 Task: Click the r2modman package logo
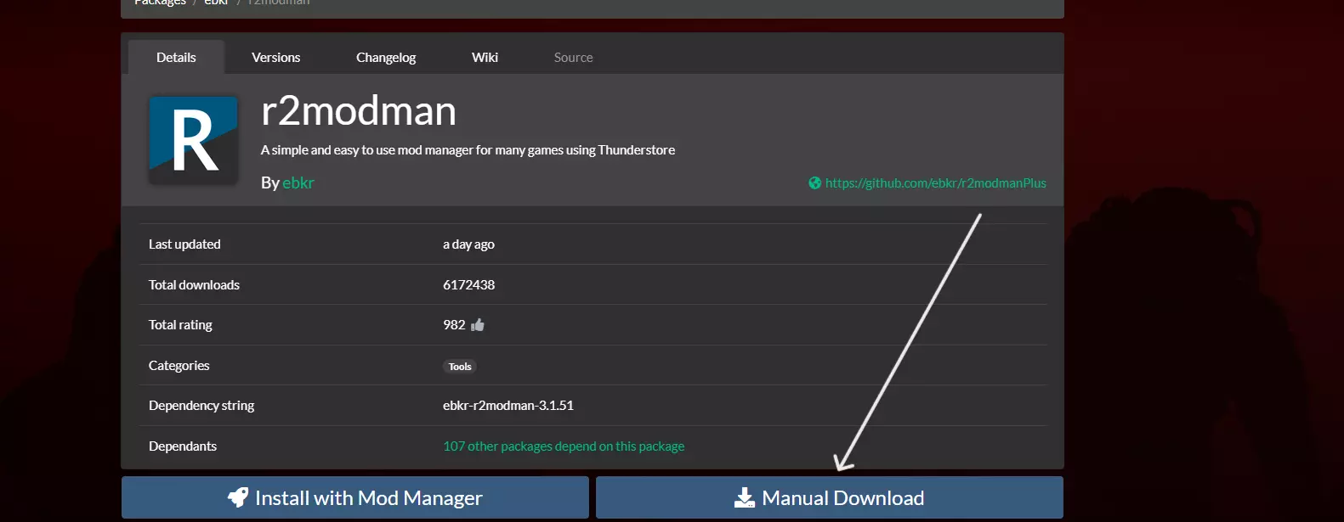(x=193, y=140)
